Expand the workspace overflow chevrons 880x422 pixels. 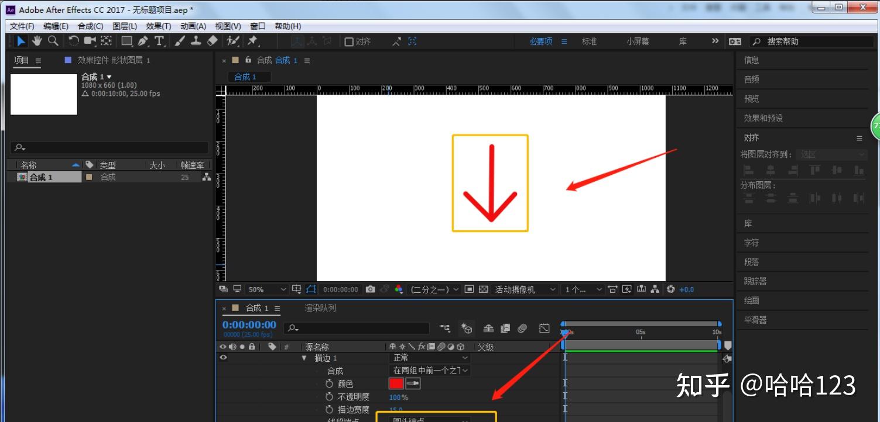(x=715, y=41)
